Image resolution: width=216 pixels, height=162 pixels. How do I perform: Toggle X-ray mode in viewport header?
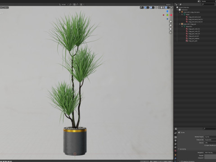[156, 8]
